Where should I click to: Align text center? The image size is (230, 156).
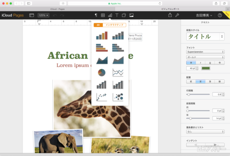click(200, 81)
